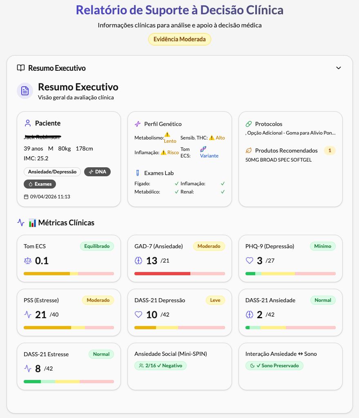Click the leaf icon beside Produtos Recomendados
This screenshot has height=418, width=359.
249,151
